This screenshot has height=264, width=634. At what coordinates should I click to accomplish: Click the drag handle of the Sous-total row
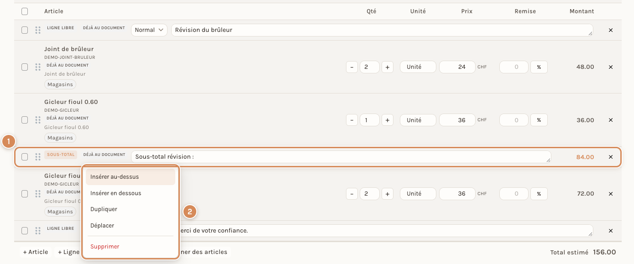38,157
